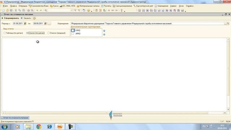Open Windows Explorer folder on the taskbar

(28, 127)
